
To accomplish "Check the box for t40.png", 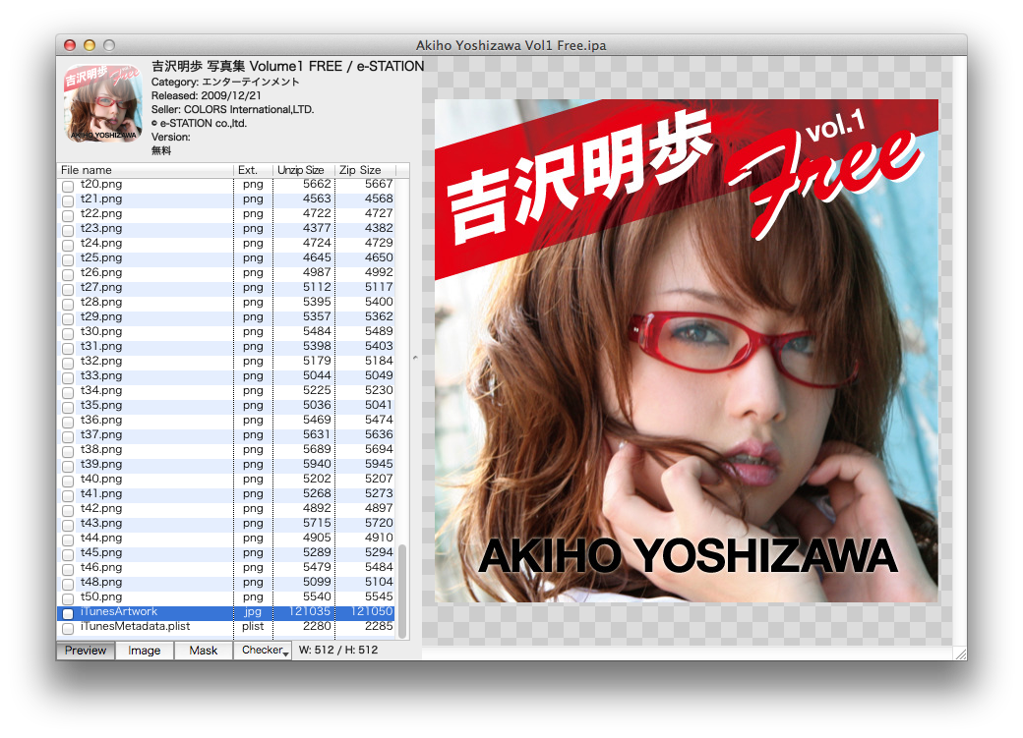I will click(68, 481).
